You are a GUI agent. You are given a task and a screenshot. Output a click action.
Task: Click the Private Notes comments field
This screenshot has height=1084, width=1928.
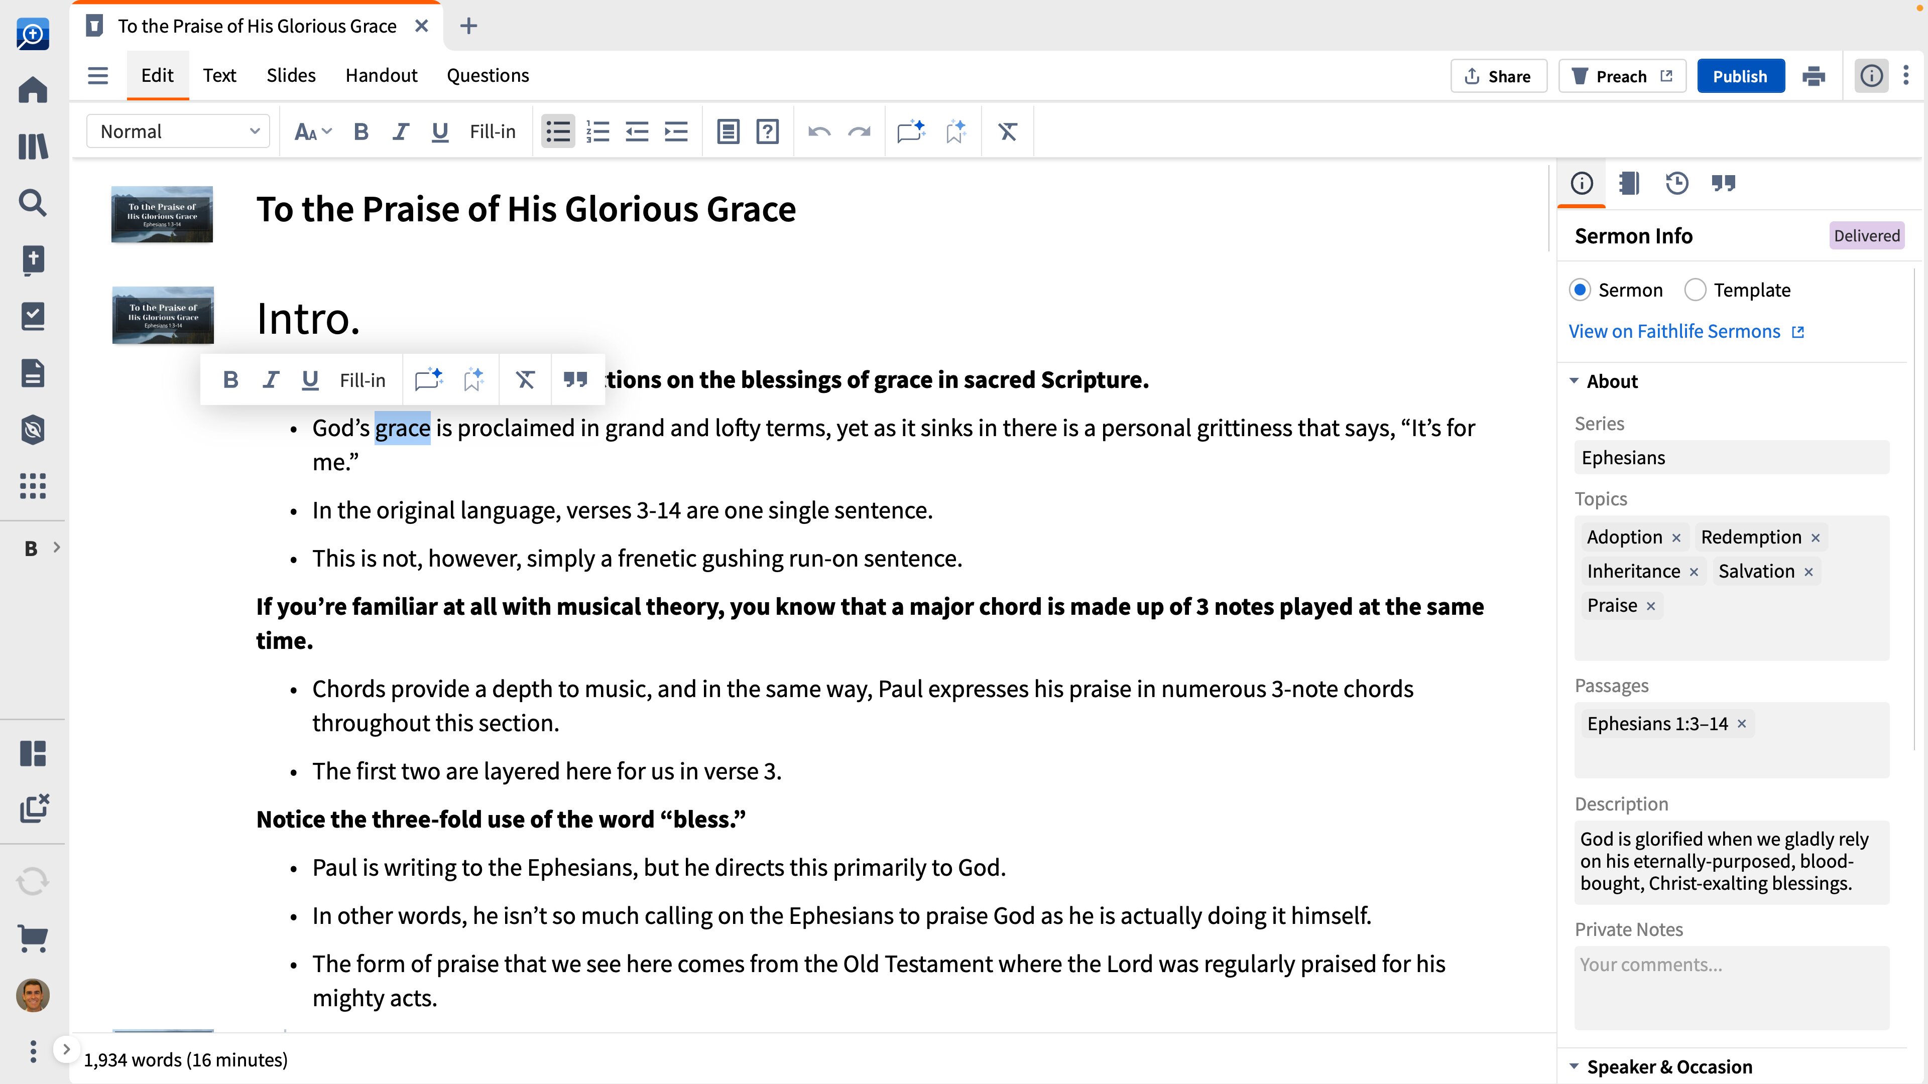1731,988
